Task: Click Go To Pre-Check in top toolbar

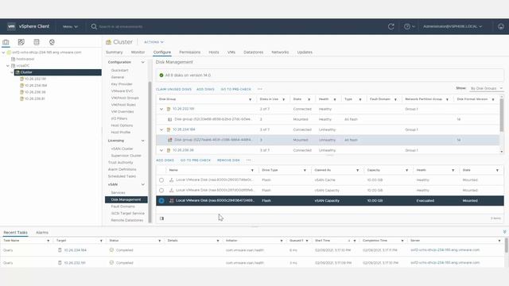Action: 236,89
